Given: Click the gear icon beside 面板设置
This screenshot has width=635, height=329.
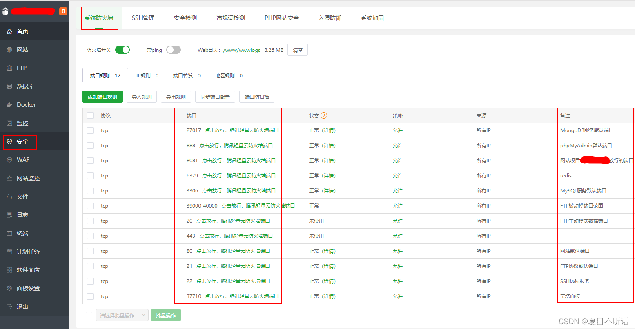Looking at the screenshot, I should click(9, 288).
